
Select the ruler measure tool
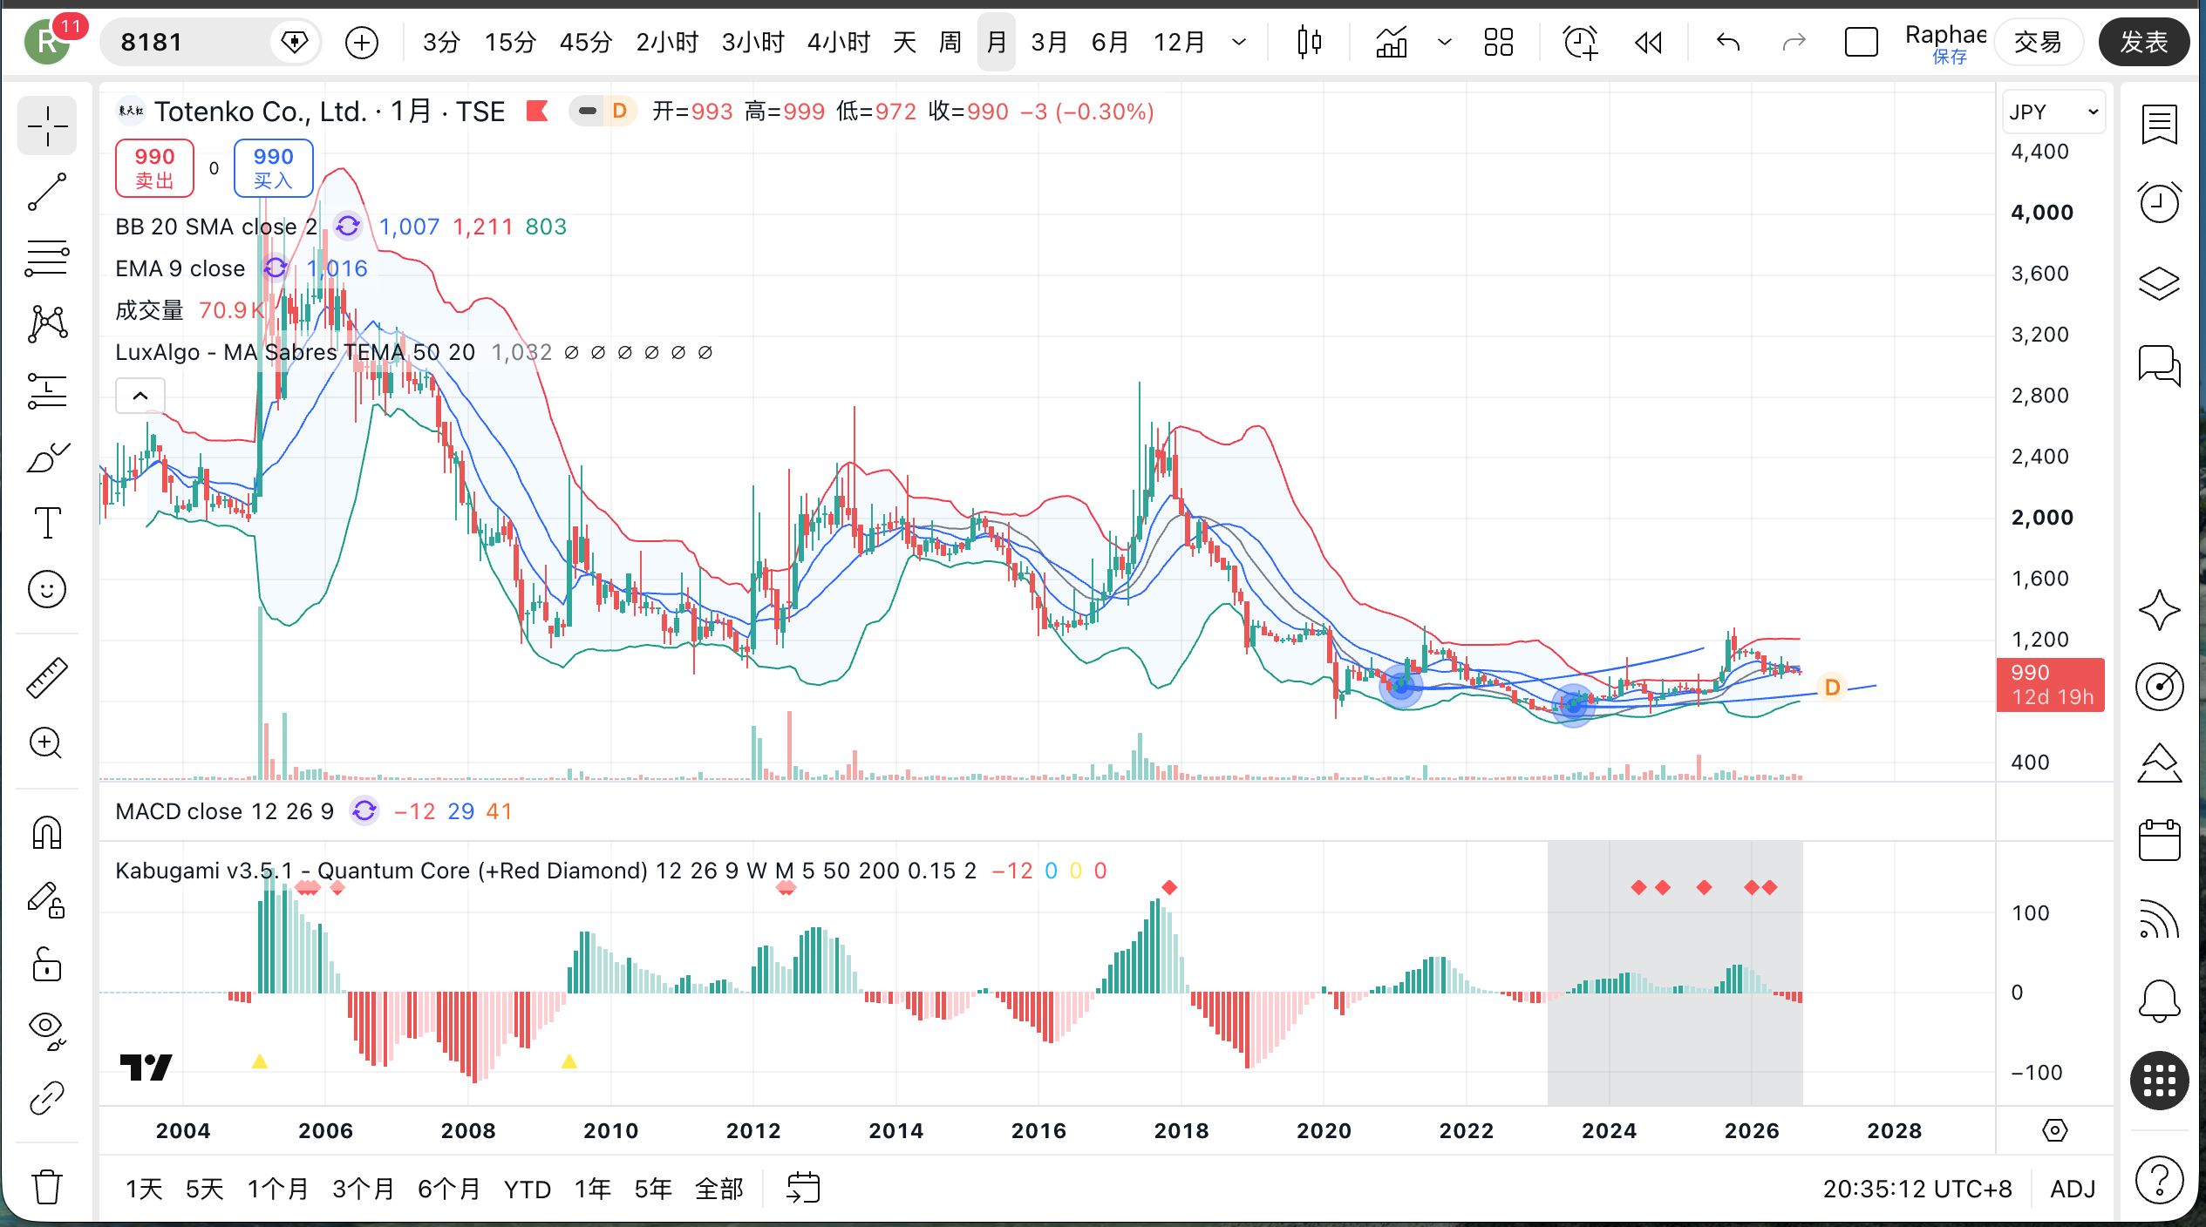[x=47, y=677]
